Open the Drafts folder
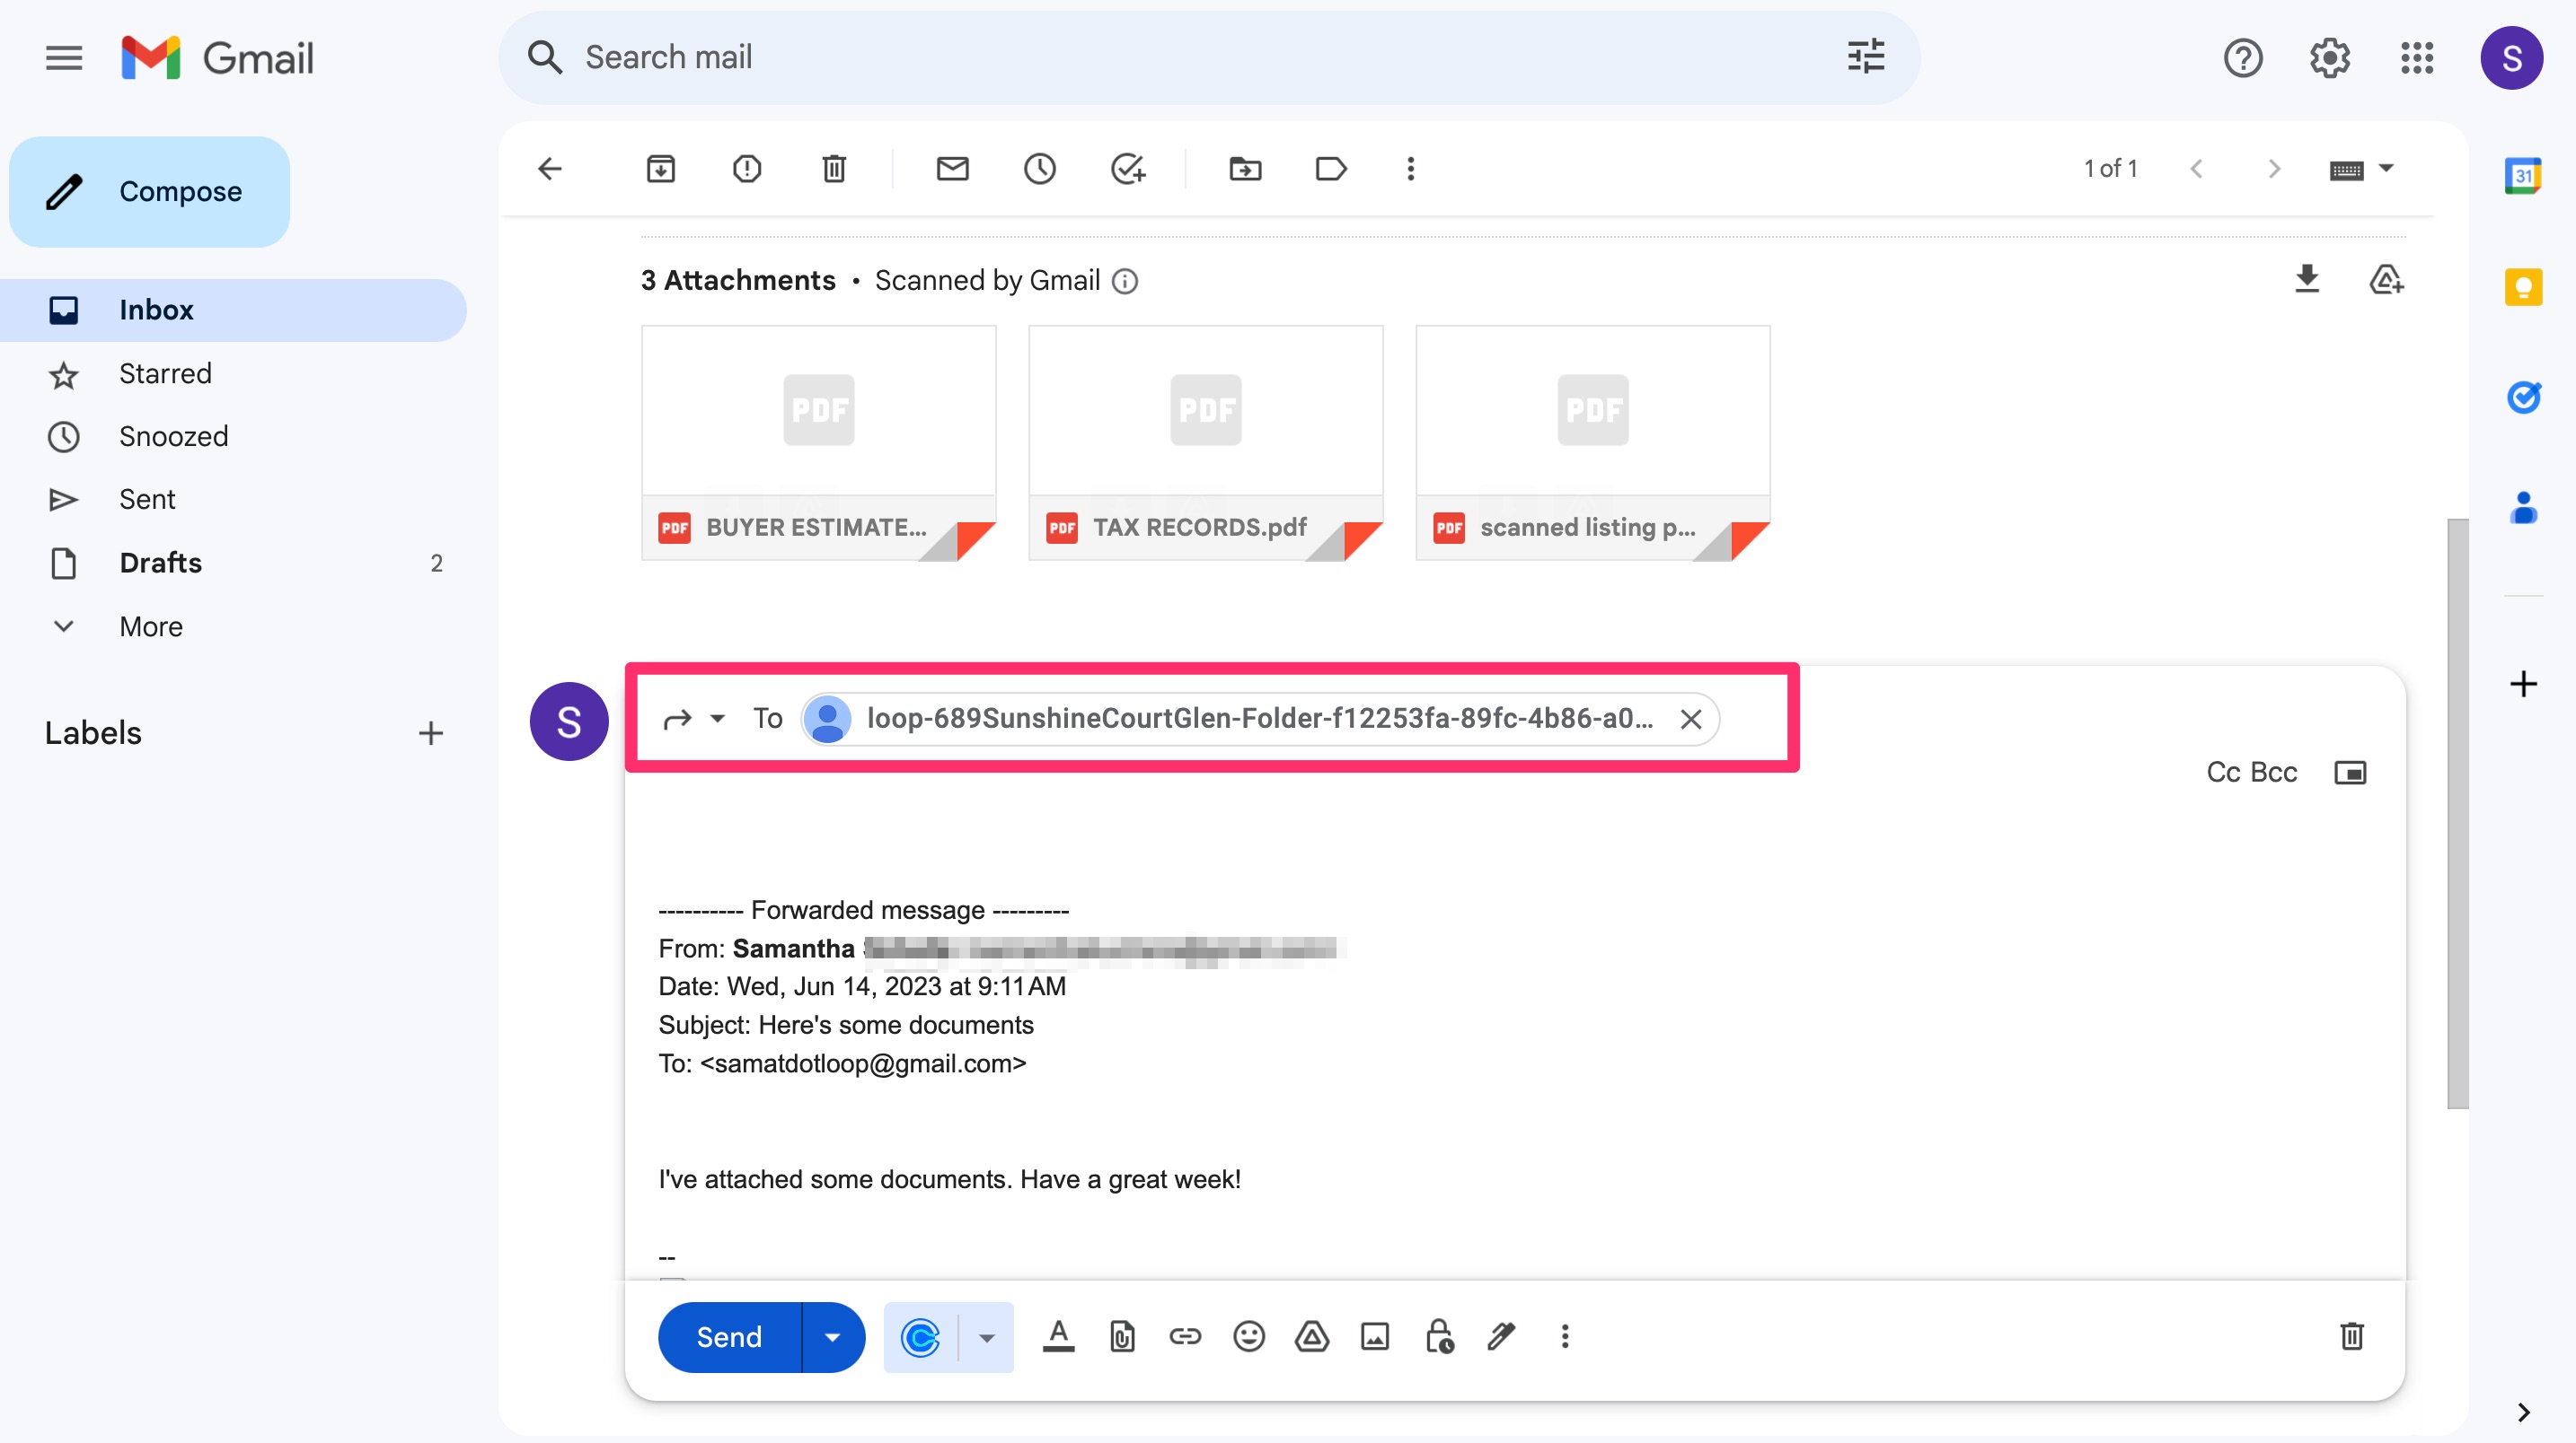Image resolution: width=2576 pixels, height=1443 pixels. click(160, 563)
